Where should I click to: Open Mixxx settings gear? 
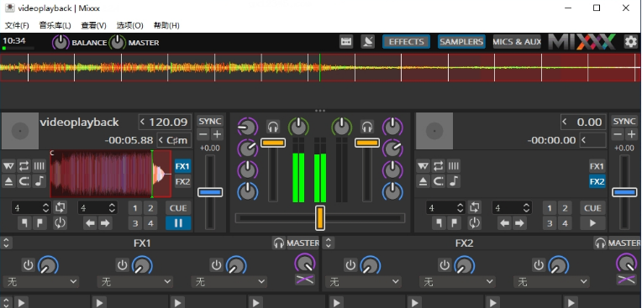point(630,42)
